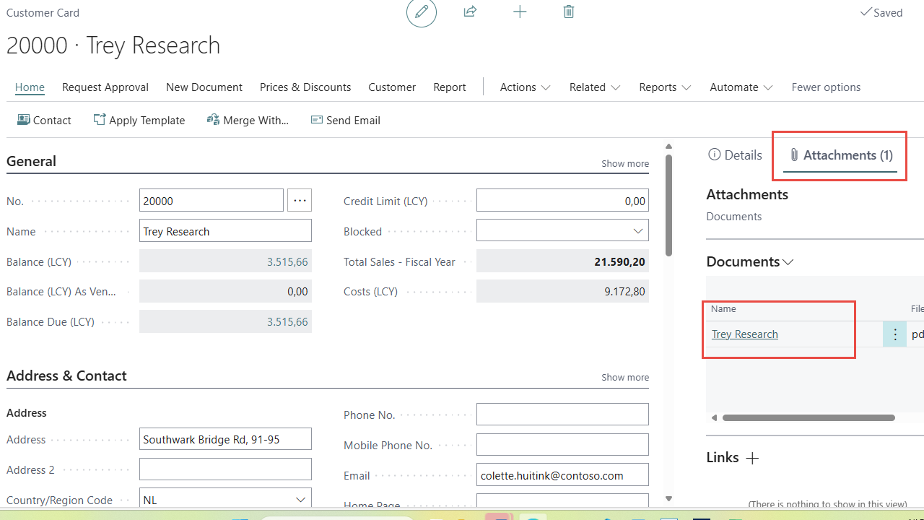The image size is (924, 520).
Task: Click the card scrollbar up arrow
Action: (x=668, y=147)
